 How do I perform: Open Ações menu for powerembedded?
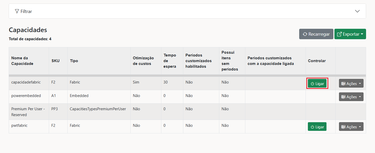(351, 97)
